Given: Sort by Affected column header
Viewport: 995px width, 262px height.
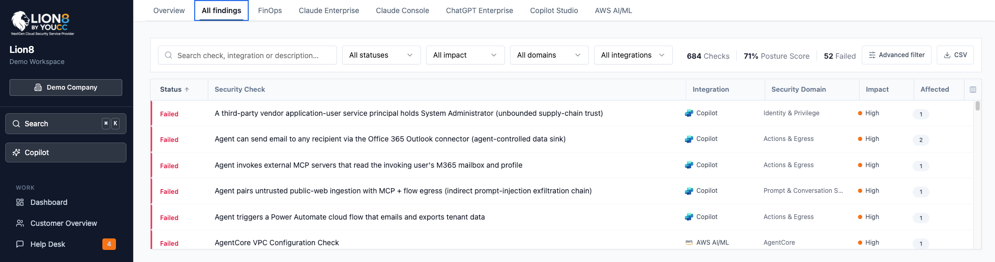Looking at the screenshot, I should [x=935, y=90].
